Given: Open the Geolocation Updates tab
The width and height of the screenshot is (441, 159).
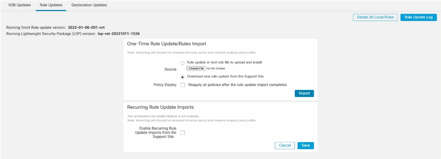Looking at the screenshot, I should [x=89, y=5].
